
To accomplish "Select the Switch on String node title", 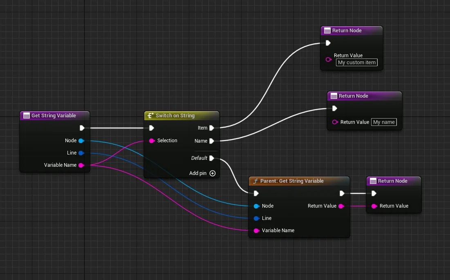I will [175, 116].
